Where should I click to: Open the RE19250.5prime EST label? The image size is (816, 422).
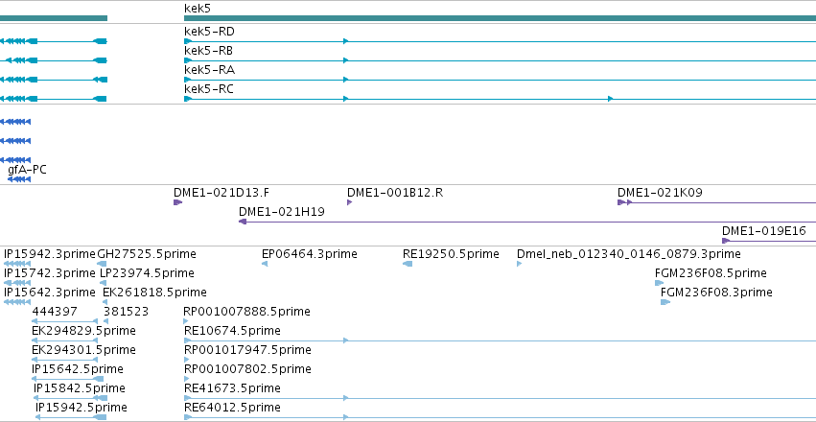451,254
